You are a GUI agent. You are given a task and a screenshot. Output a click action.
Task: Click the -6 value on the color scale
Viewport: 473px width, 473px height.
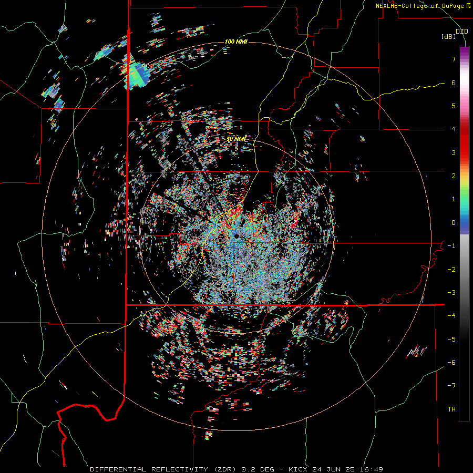coord(451,363)
